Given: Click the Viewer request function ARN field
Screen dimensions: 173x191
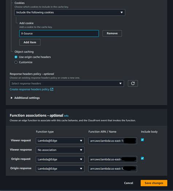Looking at the screenshot, I should coord(113,141).
